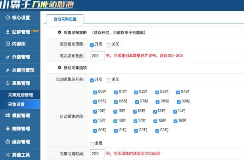This screenshot has height=160, width=244.
Task: Select 采集设置 submenu item
Action: [20, 104]
